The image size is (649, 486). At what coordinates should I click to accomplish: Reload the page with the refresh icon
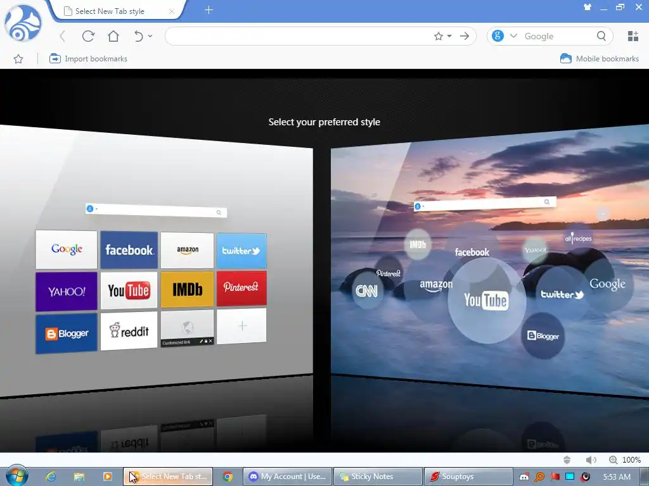pos(88,36)
